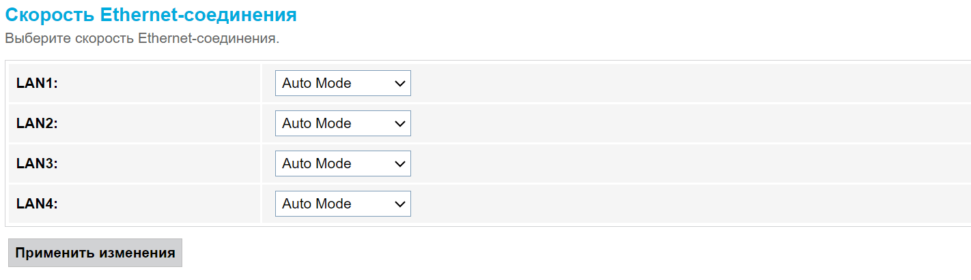Click the Выберите скорость Ethernet-соединения description text
Screen dimensions: 971x280
click(x=142, y=38)
